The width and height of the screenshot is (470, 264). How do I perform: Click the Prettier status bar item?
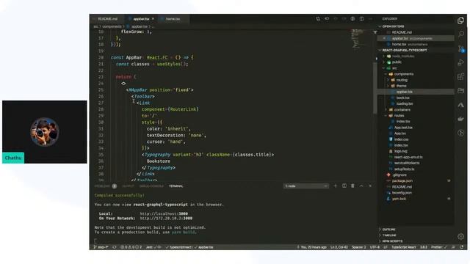click(438, 247)
